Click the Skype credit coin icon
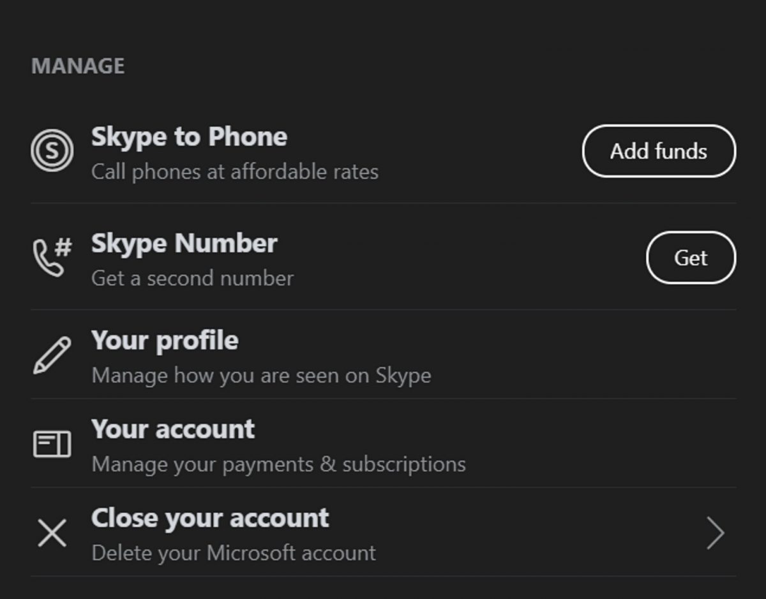The height and width of the screenshot is (599, 766). tap(52, 151)
